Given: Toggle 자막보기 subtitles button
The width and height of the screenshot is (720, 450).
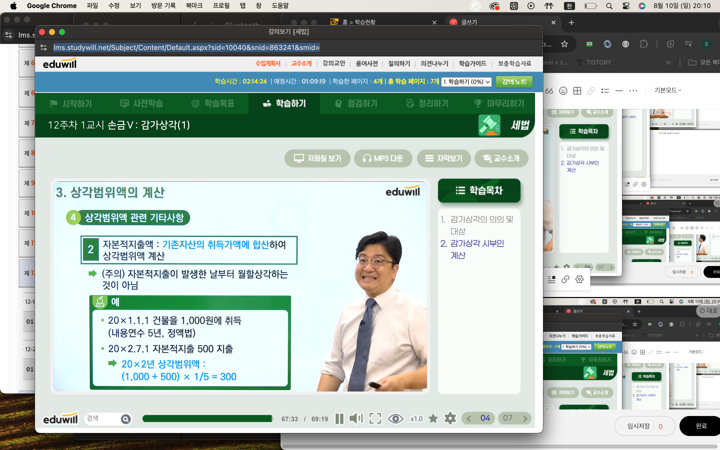Looking at the screenshot, I should coord(443,158).
